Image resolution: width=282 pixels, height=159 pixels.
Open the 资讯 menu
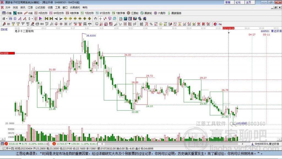(x=23, y=7)
